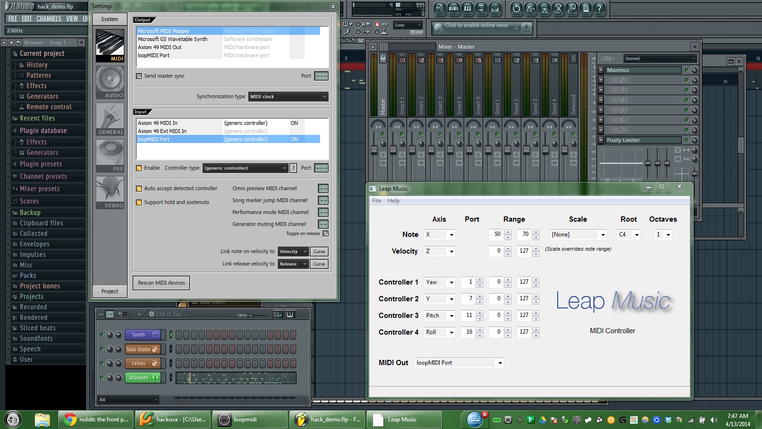Select loopMIDI Port in the Input list
This screenshot has height=429, width=762.
pyautogui.click(x=228, y=139)
